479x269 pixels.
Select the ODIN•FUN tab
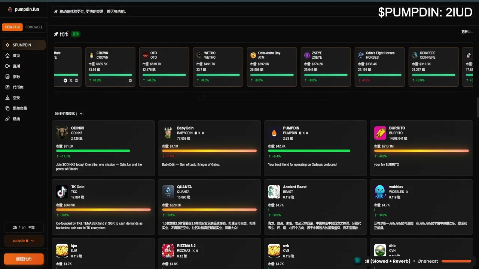click(x=12, y=27)
